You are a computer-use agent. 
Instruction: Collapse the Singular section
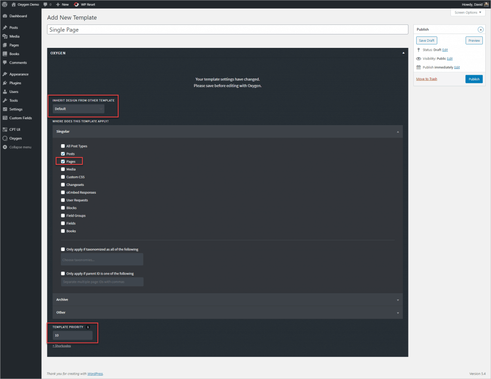pyautogui.click(x=397, y=131)
